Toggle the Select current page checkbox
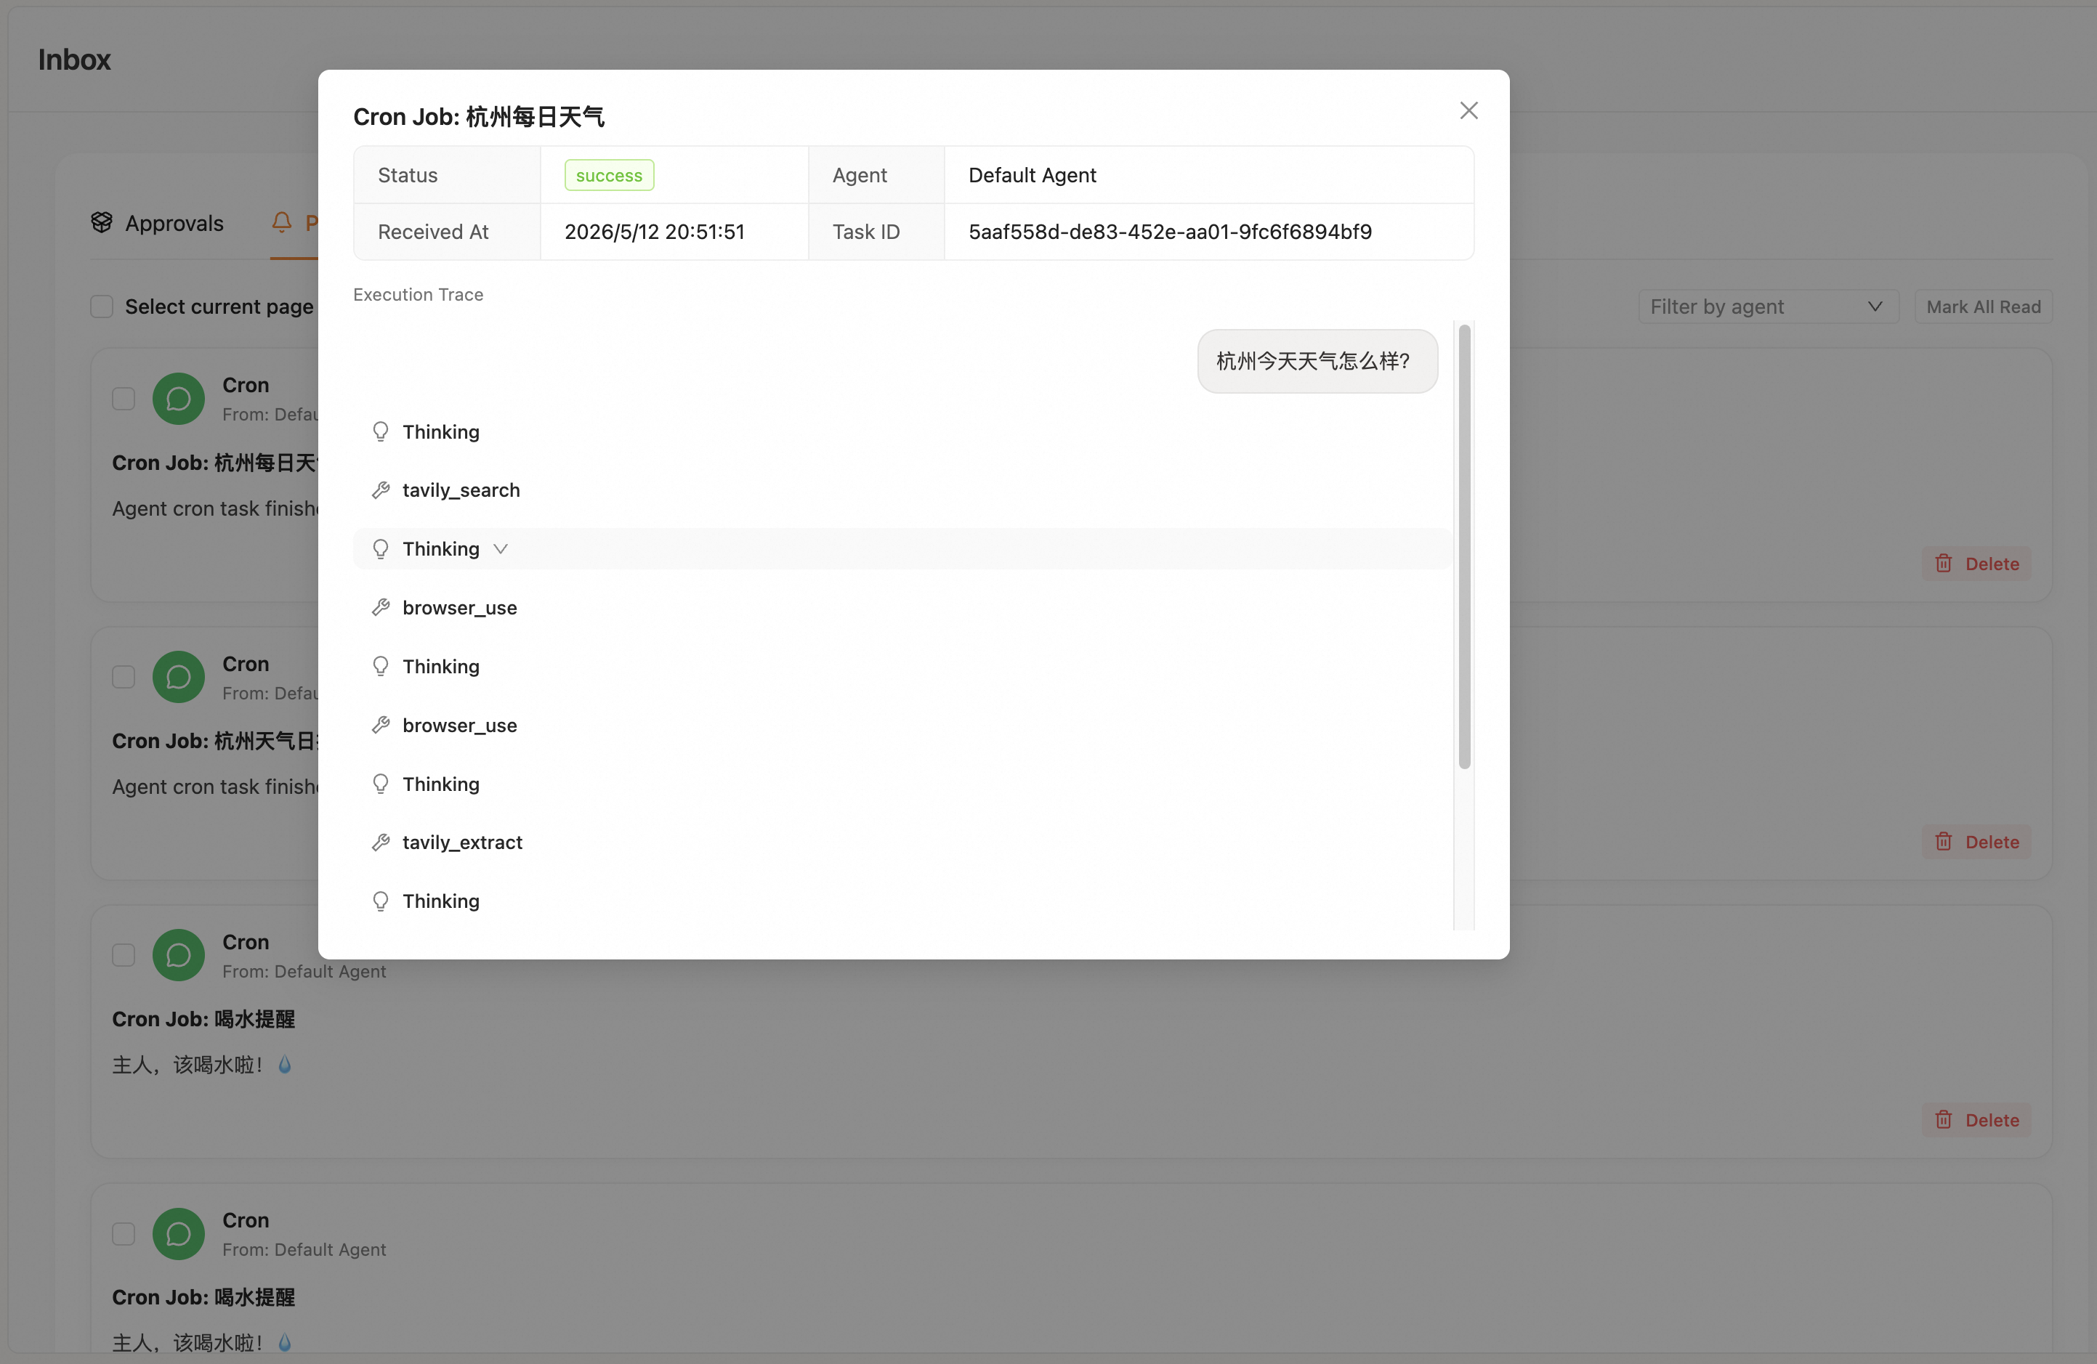 pos(101,307)
